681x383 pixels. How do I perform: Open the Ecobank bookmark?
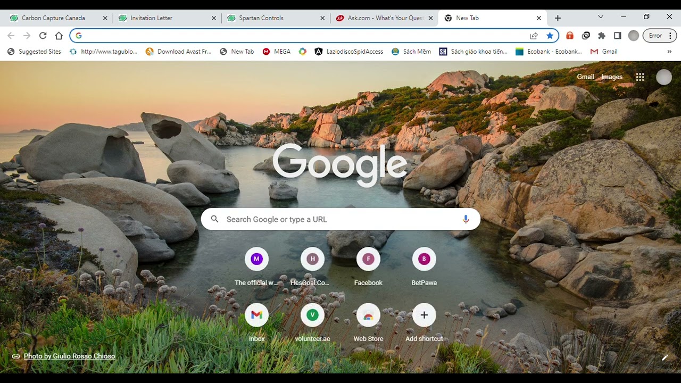[x=549, y=52]
